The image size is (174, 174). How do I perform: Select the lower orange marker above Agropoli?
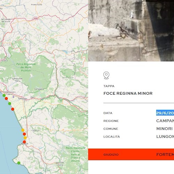click(x=25, y=138)
